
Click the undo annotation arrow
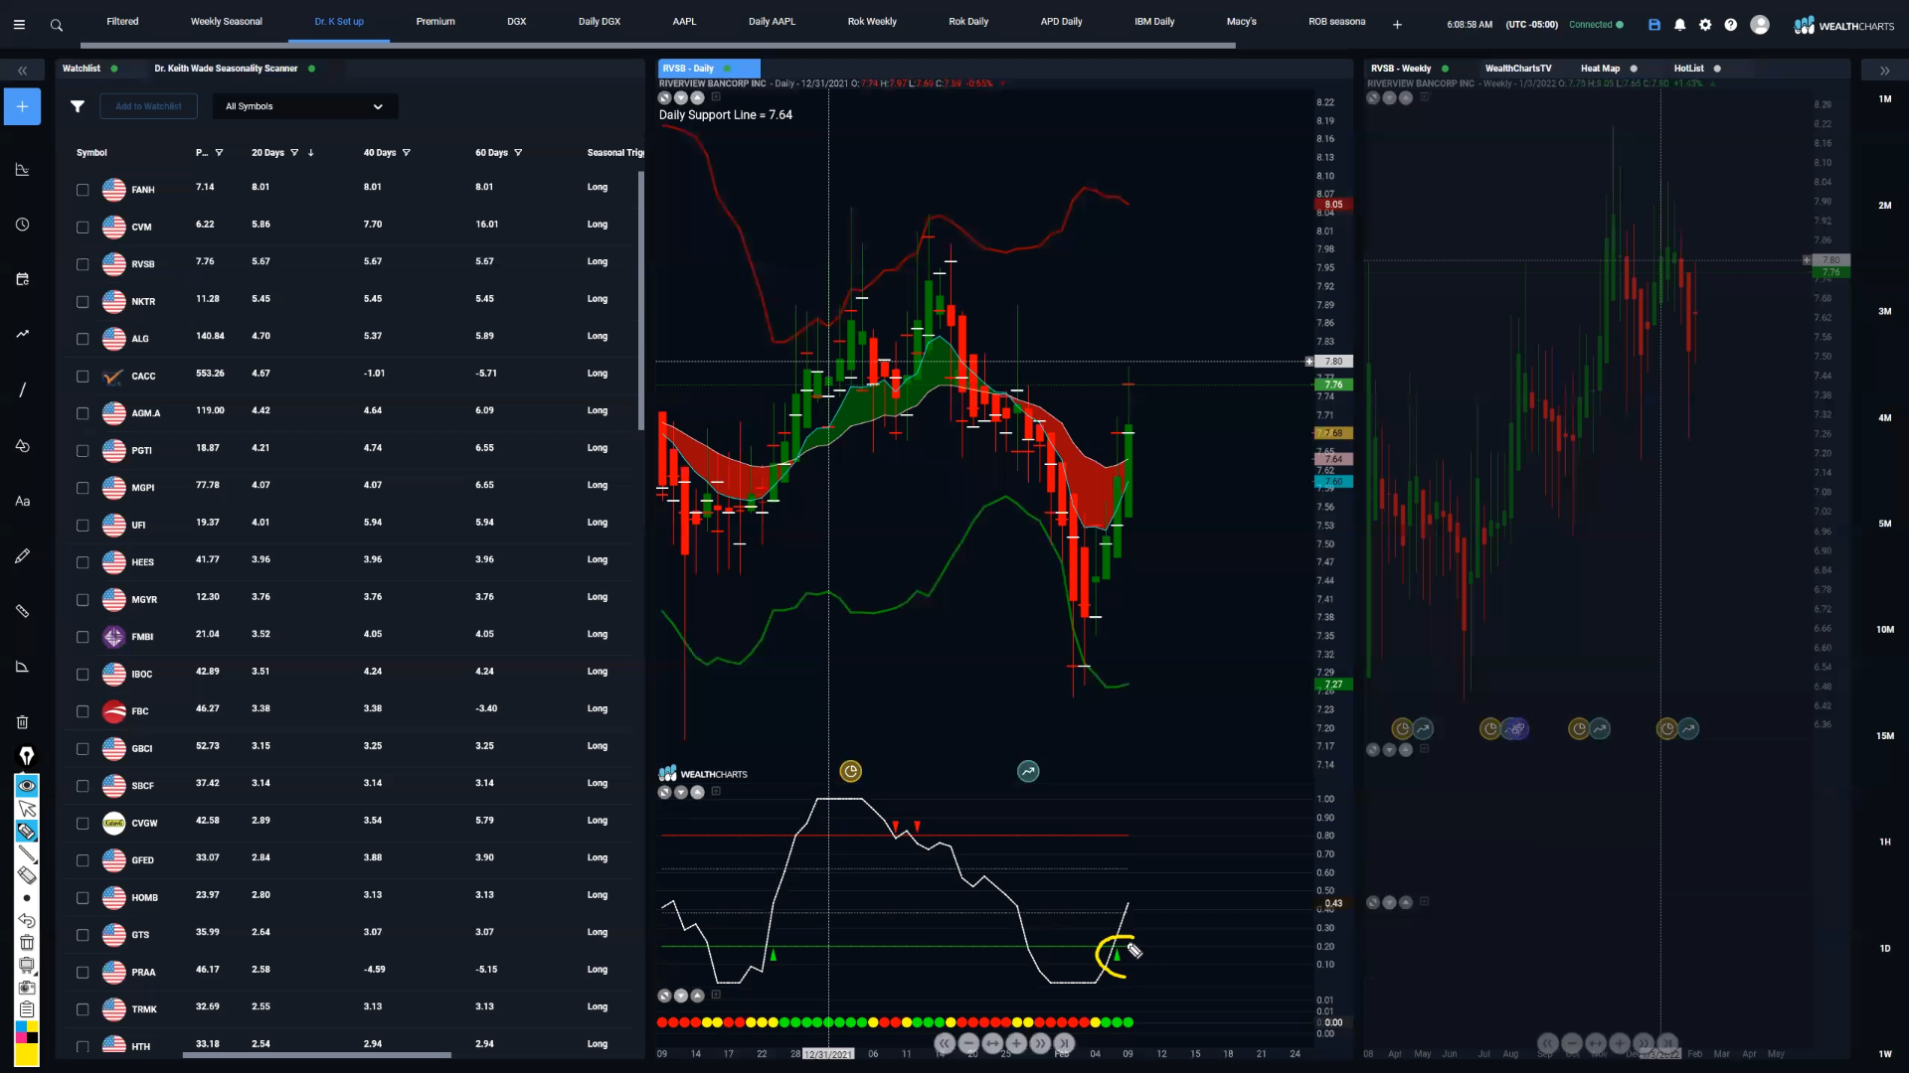27,921
